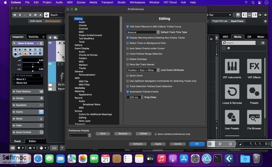This screenshot has height=167, width=272.
Task: Open the Bar grid type dropdown
Action: [219, 15]
